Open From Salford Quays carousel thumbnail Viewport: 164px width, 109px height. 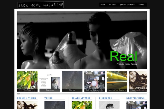117,81
